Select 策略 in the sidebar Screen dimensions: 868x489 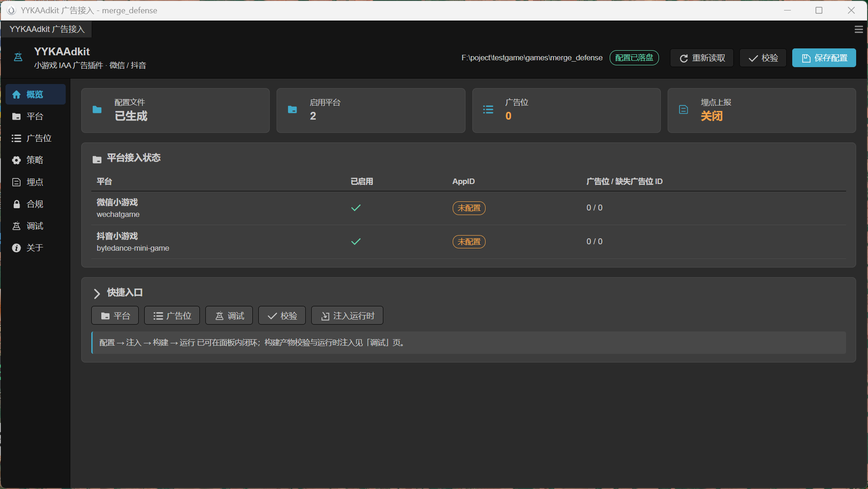coord(36,160)
